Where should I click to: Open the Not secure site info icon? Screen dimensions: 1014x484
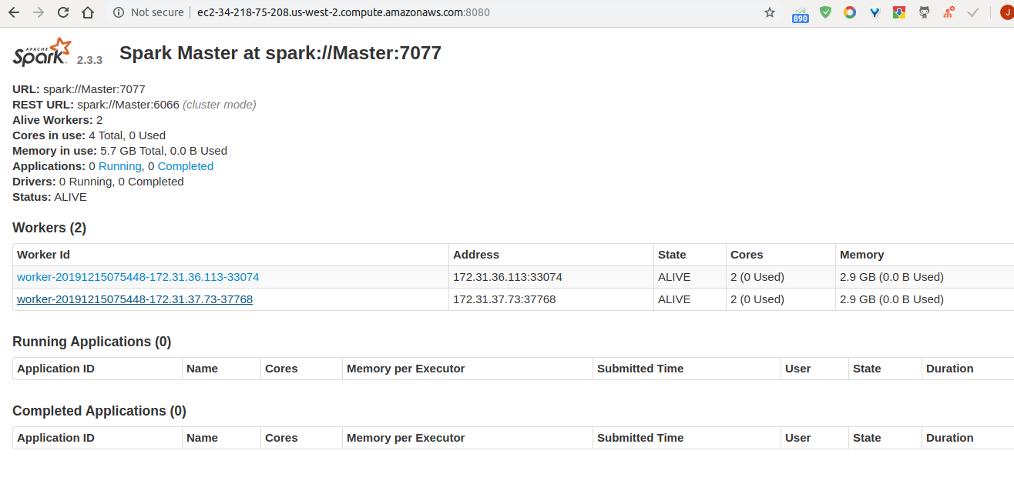click(x=119, y=12)
